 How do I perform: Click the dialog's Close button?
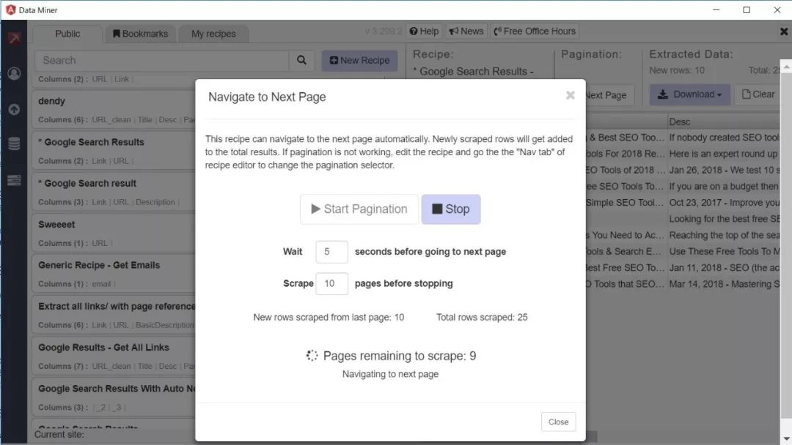point(558,422)
